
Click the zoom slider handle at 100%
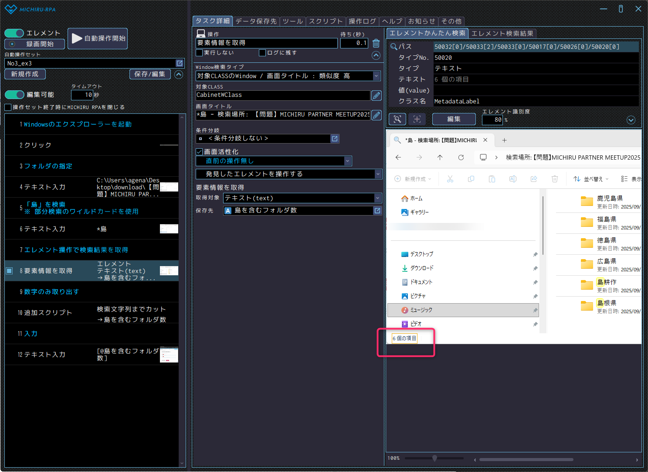(x=434, y=458)
